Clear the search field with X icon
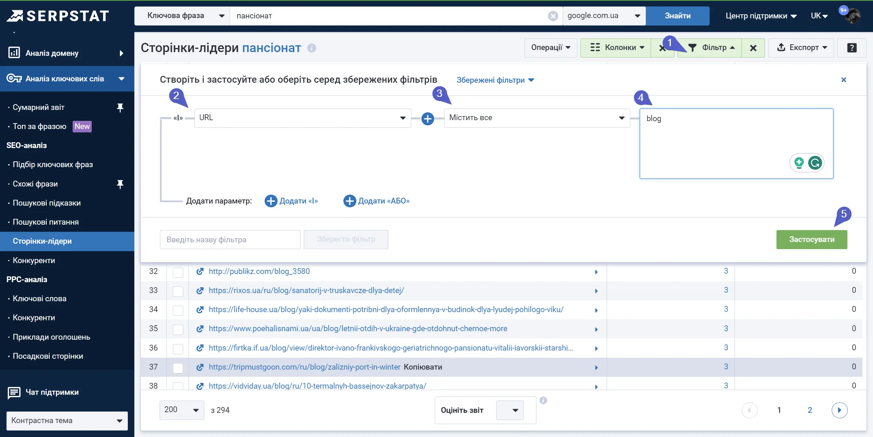 (x=553, y=16)
